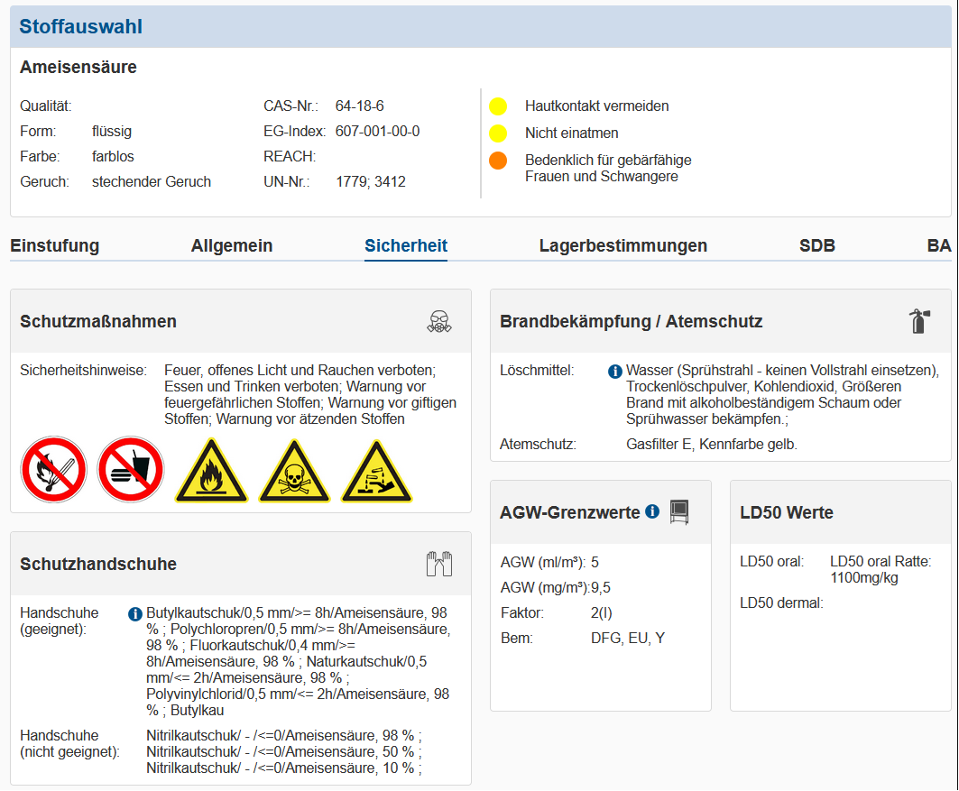Click the LD50 dermal label

click(781, 603)
